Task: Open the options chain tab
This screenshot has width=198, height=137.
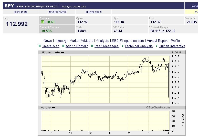Action: [93, 12]
